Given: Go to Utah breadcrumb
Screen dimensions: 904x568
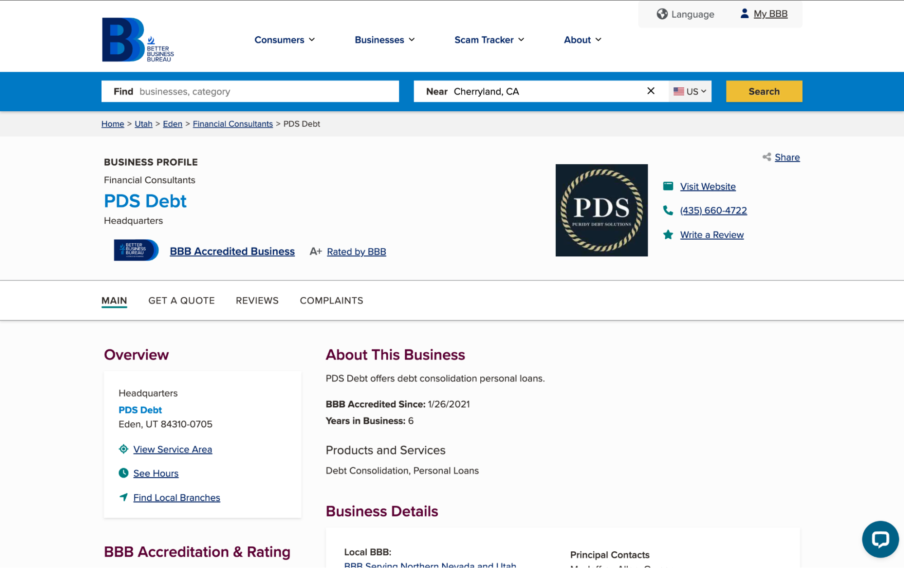Looking at the screenshot, I should [x=143, y=124].
